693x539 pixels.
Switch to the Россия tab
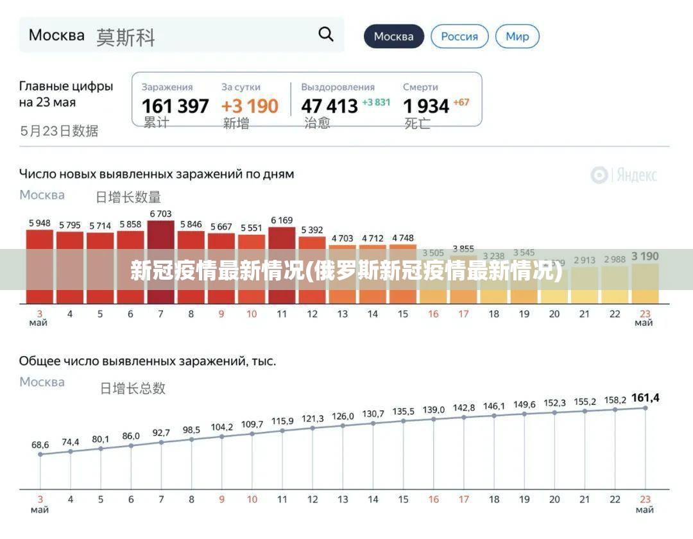coord(459,36)
